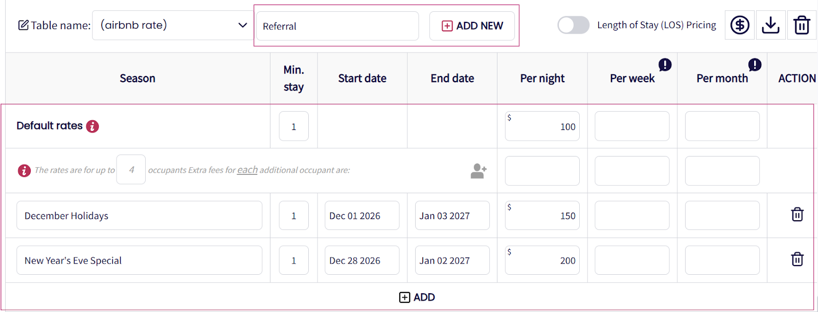Click the December Holidays season name field
The height and width of the screenshot is (312, 818).
(139, 216)
